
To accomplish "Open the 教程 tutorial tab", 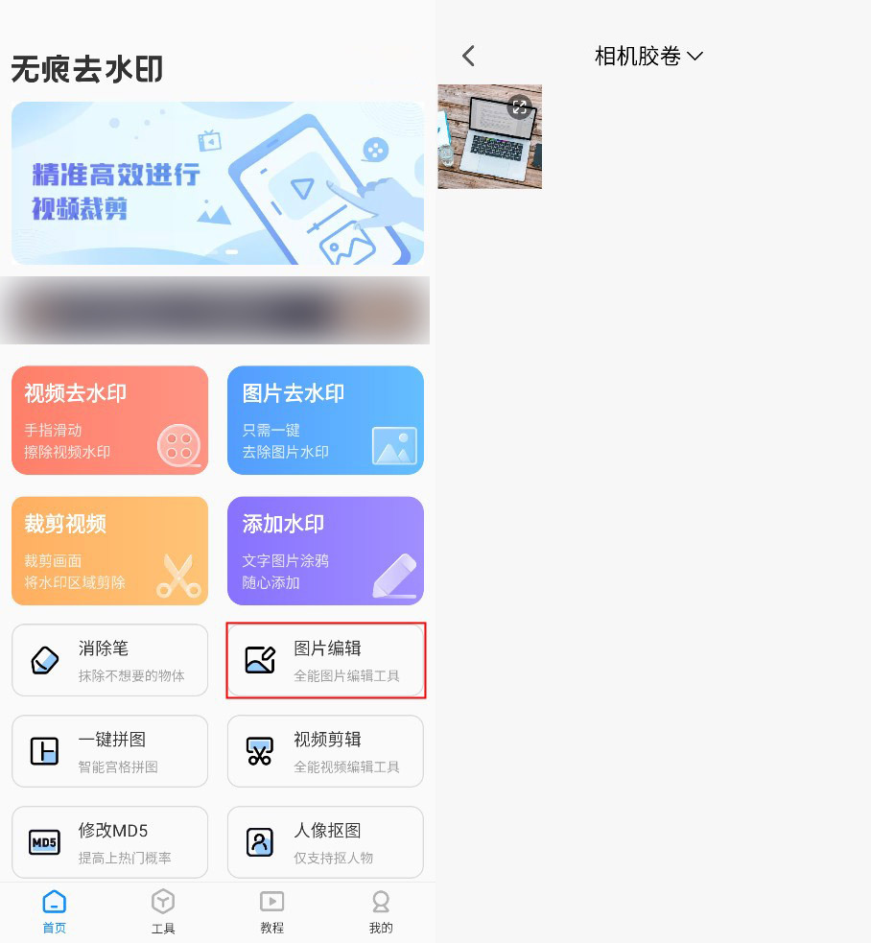I will (x=271, y=911).
